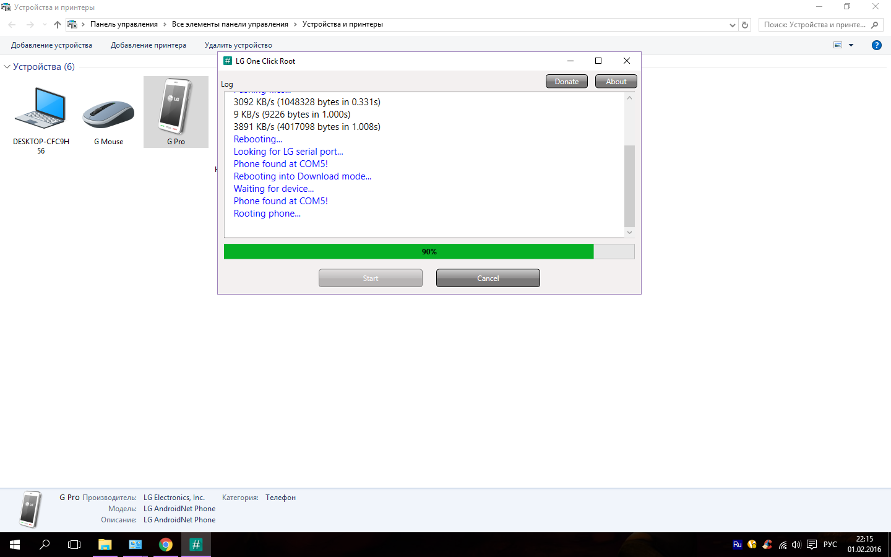Click log scrollbar up arrow
This screenshot has width=891, height=557.
coord(629,98)
